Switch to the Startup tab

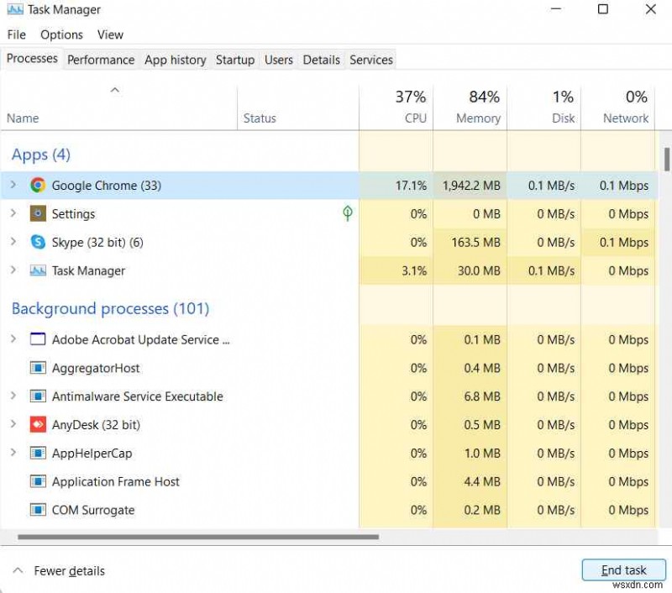pos(235,60)
